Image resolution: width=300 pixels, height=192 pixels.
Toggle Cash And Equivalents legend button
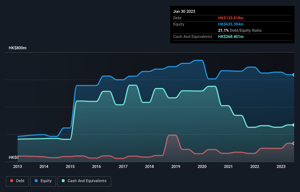pos(84,181)
